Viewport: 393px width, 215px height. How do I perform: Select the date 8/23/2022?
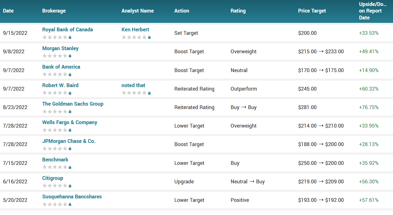coord(15,107)
